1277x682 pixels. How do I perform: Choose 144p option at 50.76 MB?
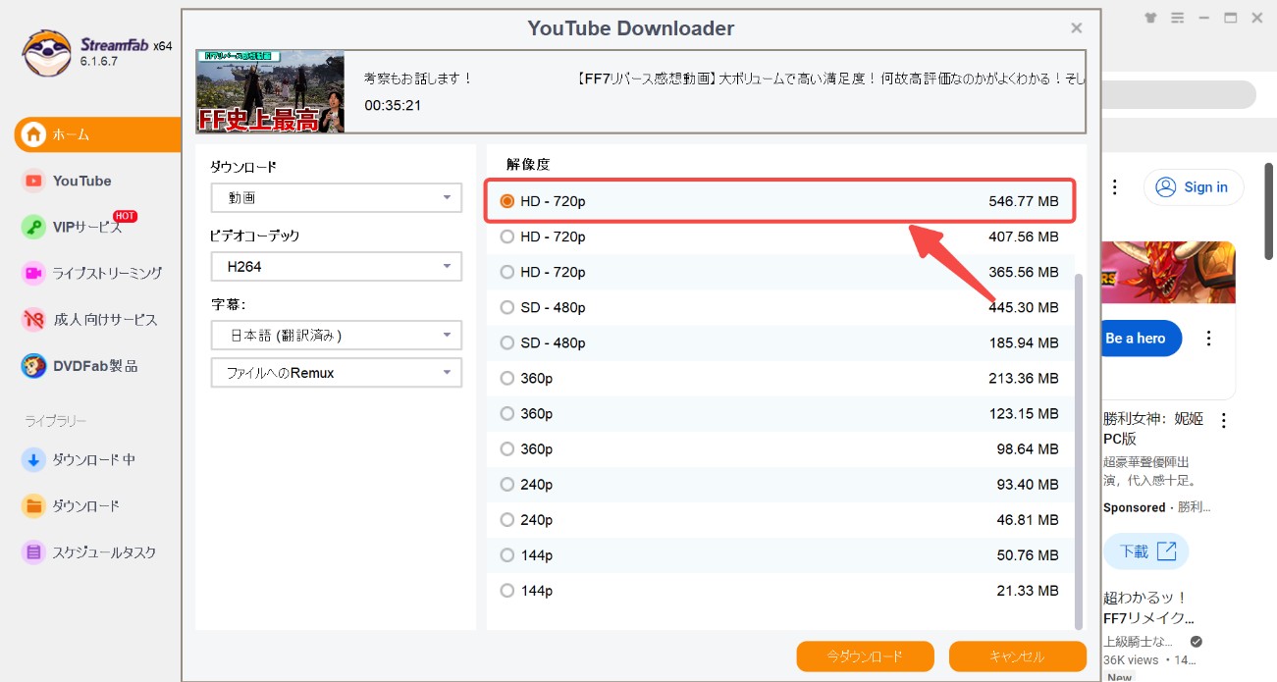780,554
